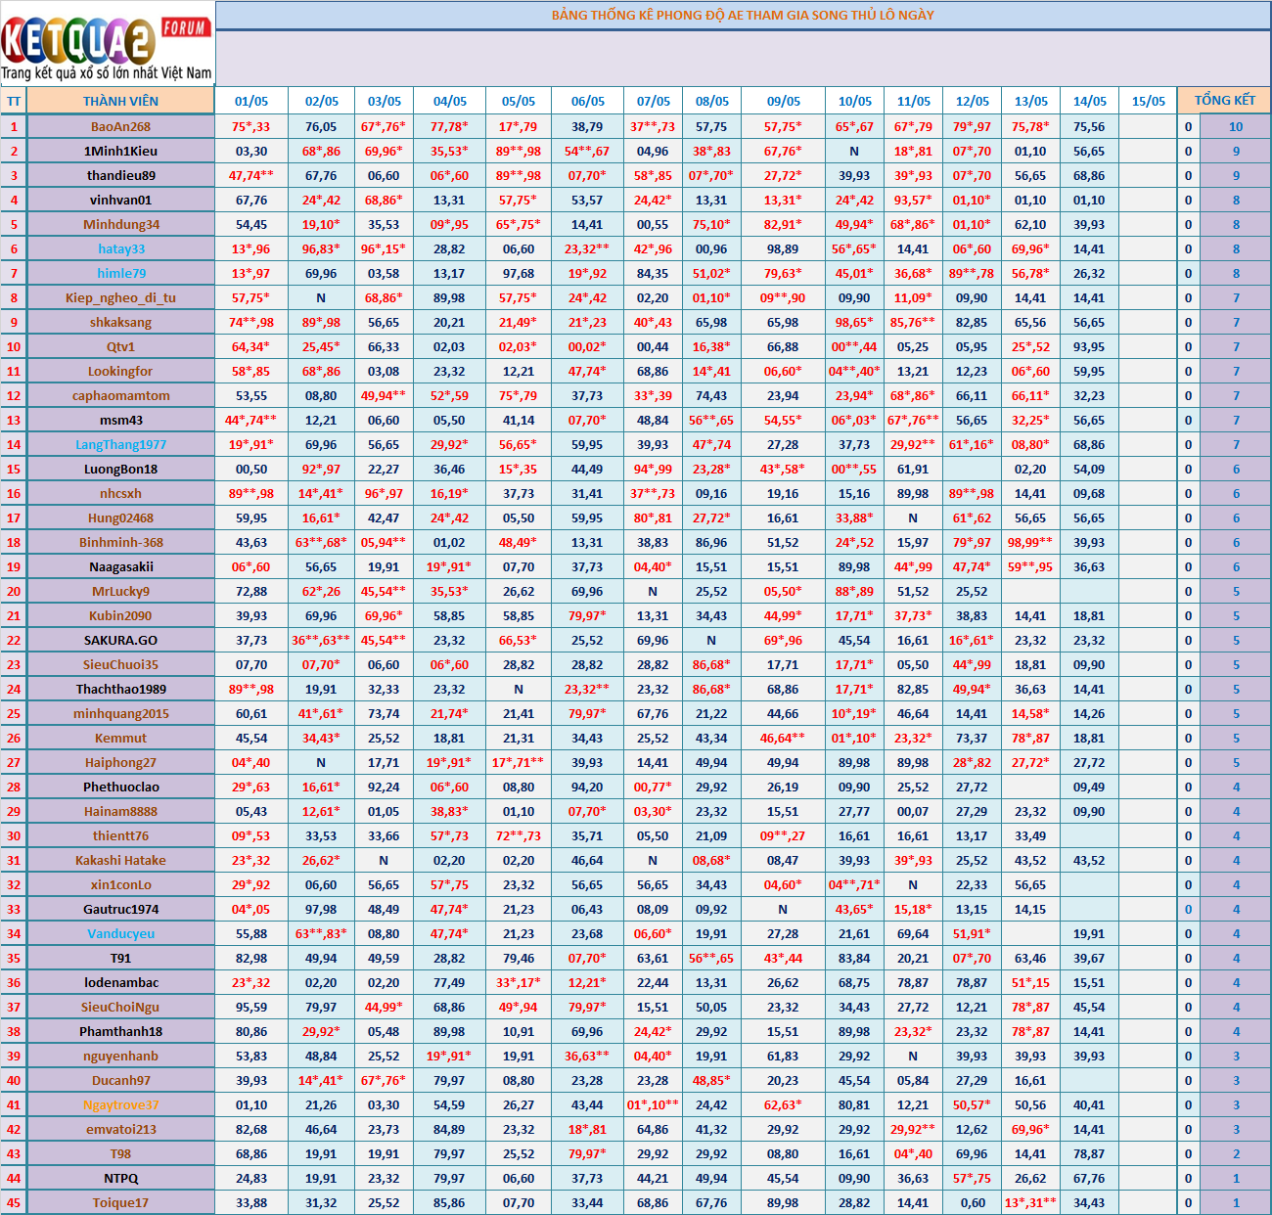Click member name Kubin2090
The image size is (1272, 1215).
coord(120,615)
